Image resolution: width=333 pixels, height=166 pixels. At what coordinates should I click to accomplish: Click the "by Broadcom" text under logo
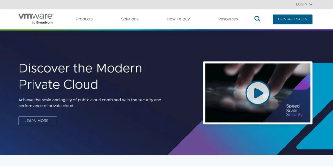42,23
